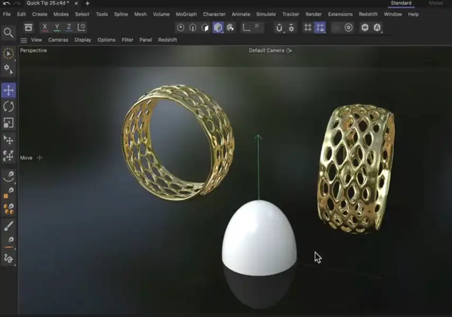Select the Move tool
The width and height of the screenshot is (452, 317).
(8, 90)
